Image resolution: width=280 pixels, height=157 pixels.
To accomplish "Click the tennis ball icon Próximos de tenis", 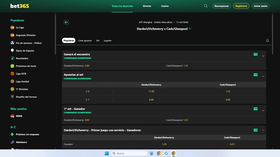I will pyautogui.click(x=12, y=66).
